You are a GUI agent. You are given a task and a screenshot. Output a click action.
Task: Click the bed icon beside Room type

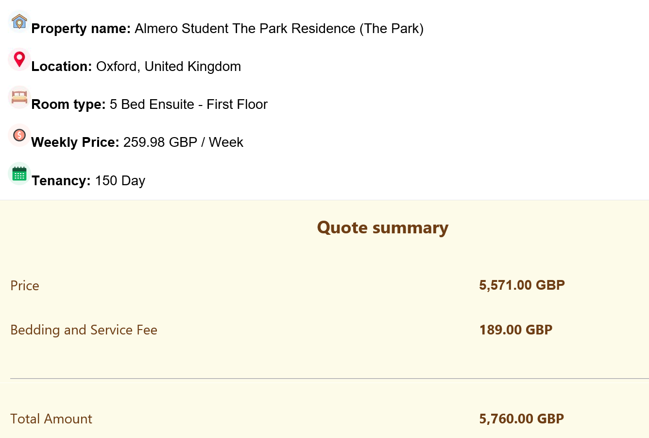[19, 97]
